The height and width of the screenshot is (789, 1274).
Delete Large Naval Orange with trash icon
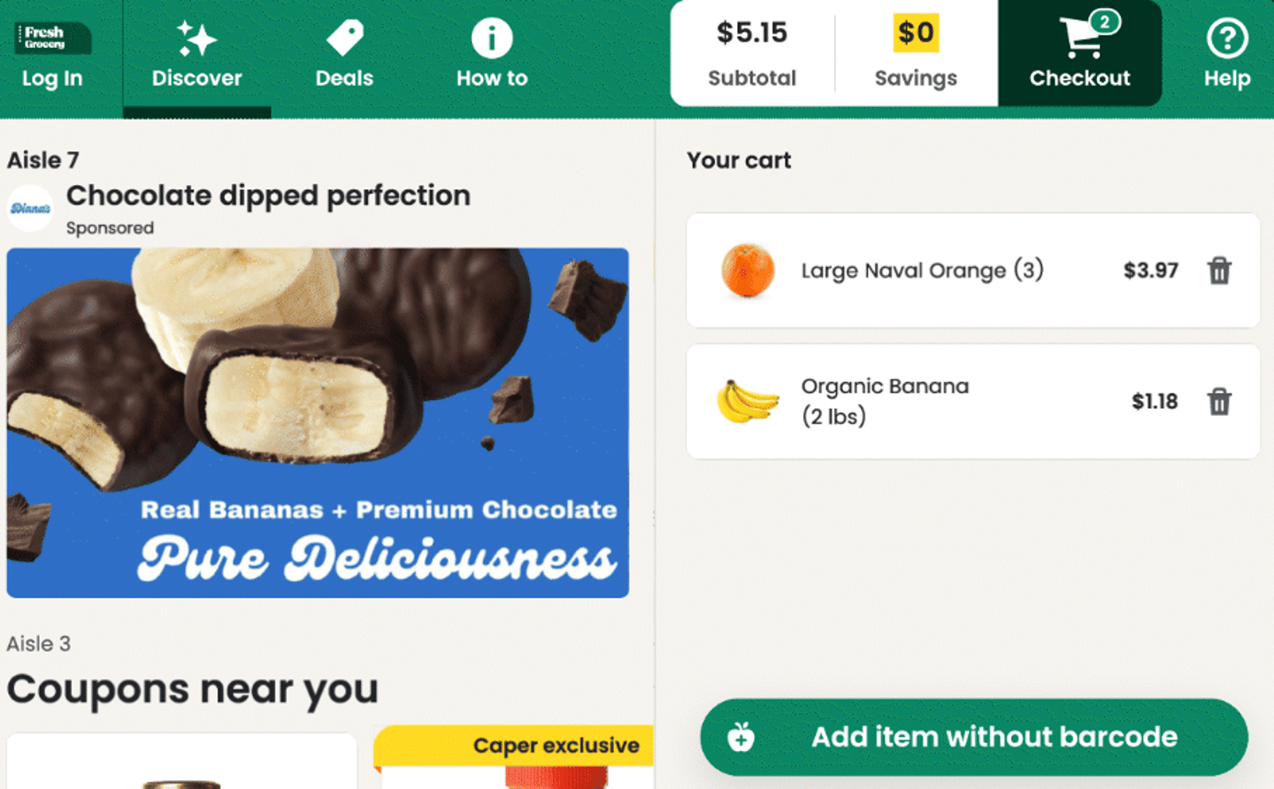1220,272
